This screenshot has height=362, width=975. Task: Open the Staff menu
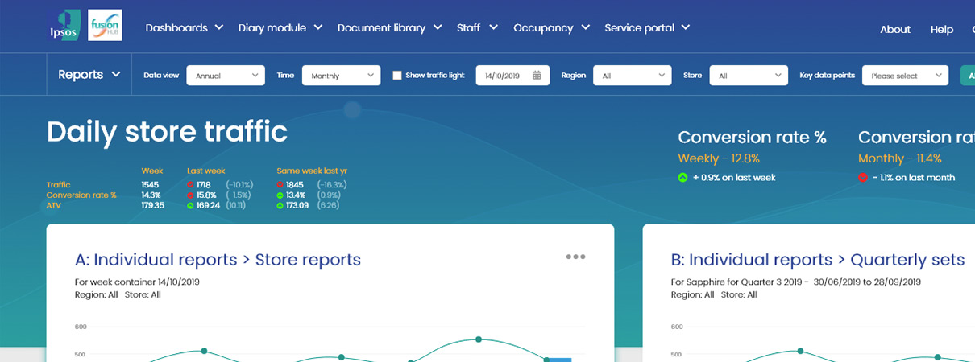point(476,27)
